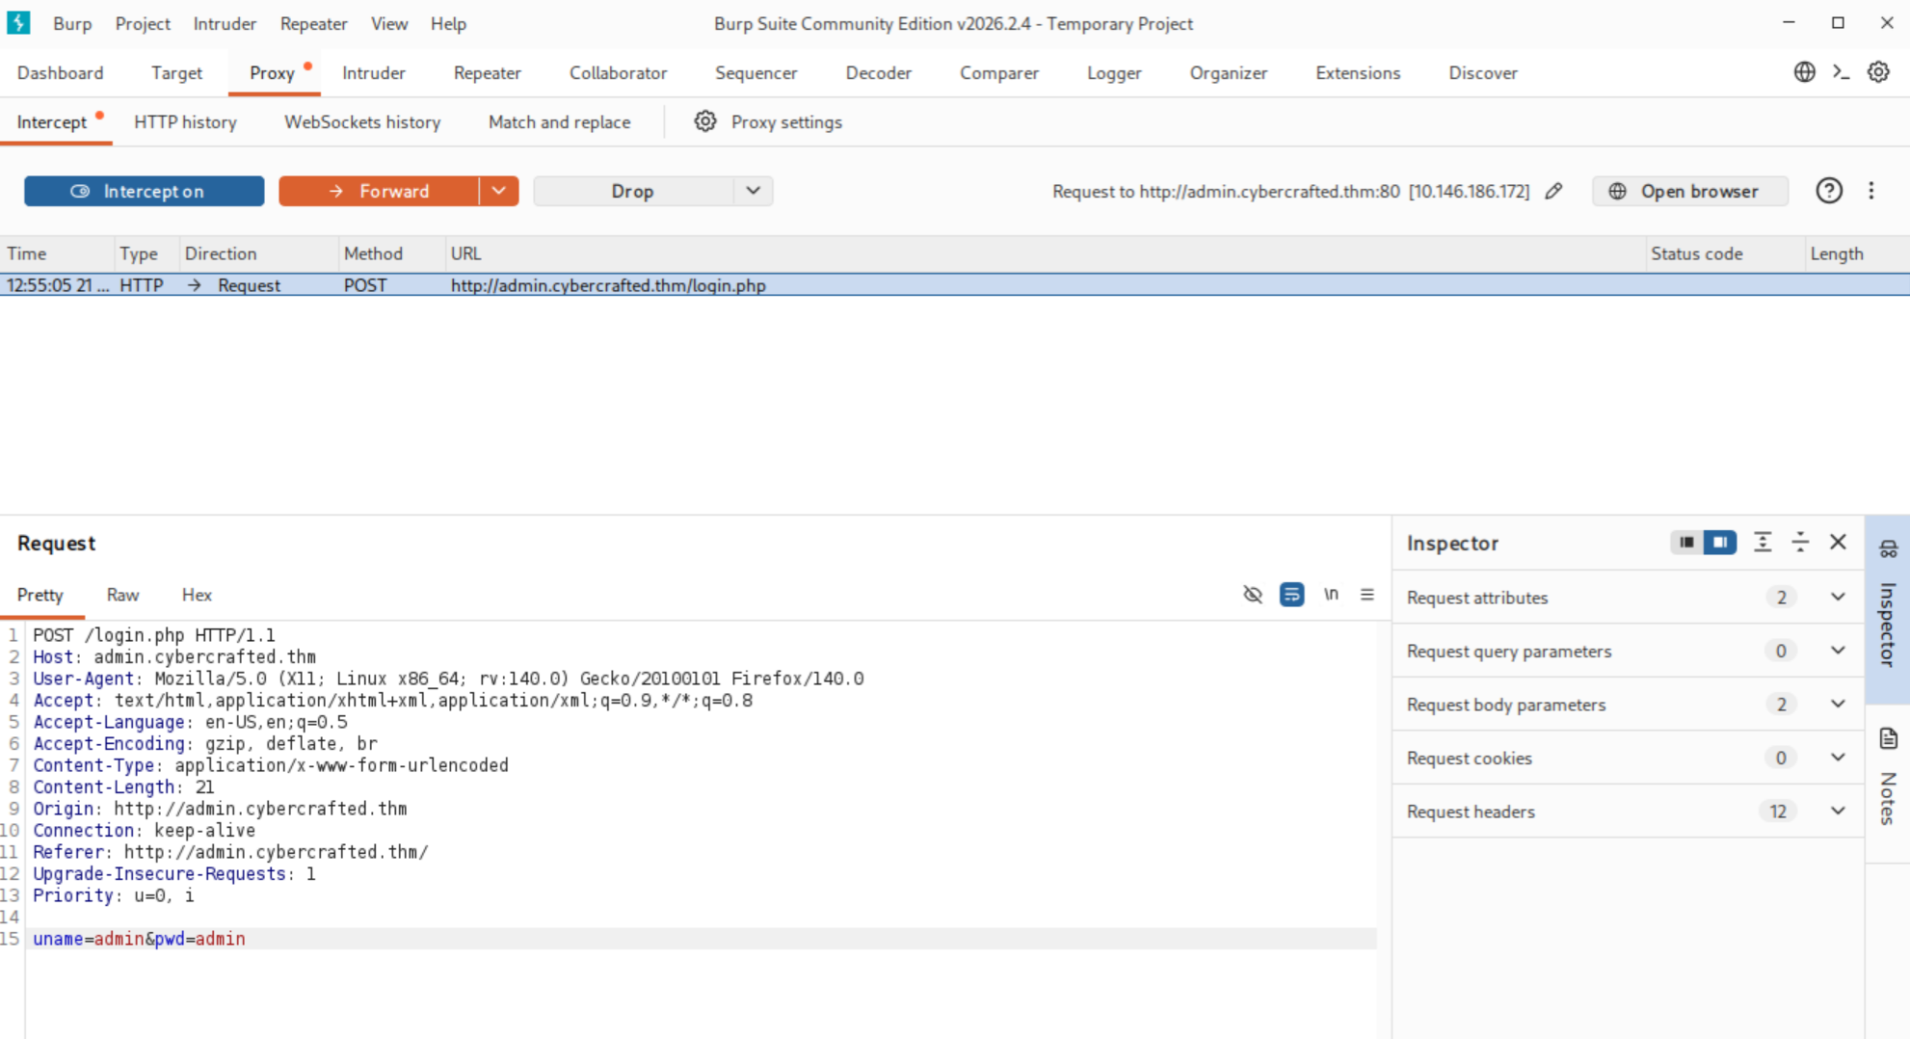Open the Extensions tab

tap(1358, 72)
